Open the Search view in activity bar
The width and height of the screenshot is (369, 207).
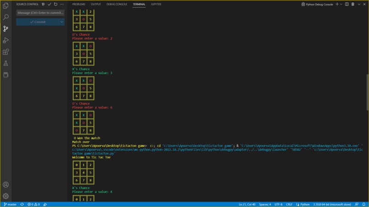tap(5, 17)
